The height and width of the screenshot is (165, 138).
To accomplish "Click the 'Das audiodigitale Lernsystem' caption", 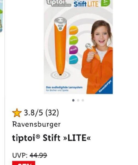I will click(x=64, y=87).
